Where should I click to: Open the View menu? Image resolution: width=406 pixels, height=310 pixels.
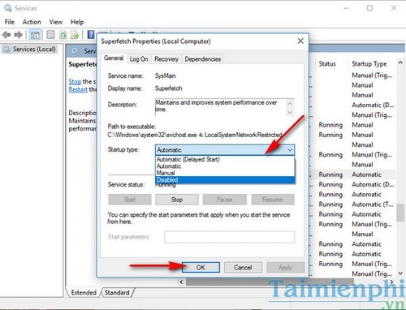[x=56, y=22]
